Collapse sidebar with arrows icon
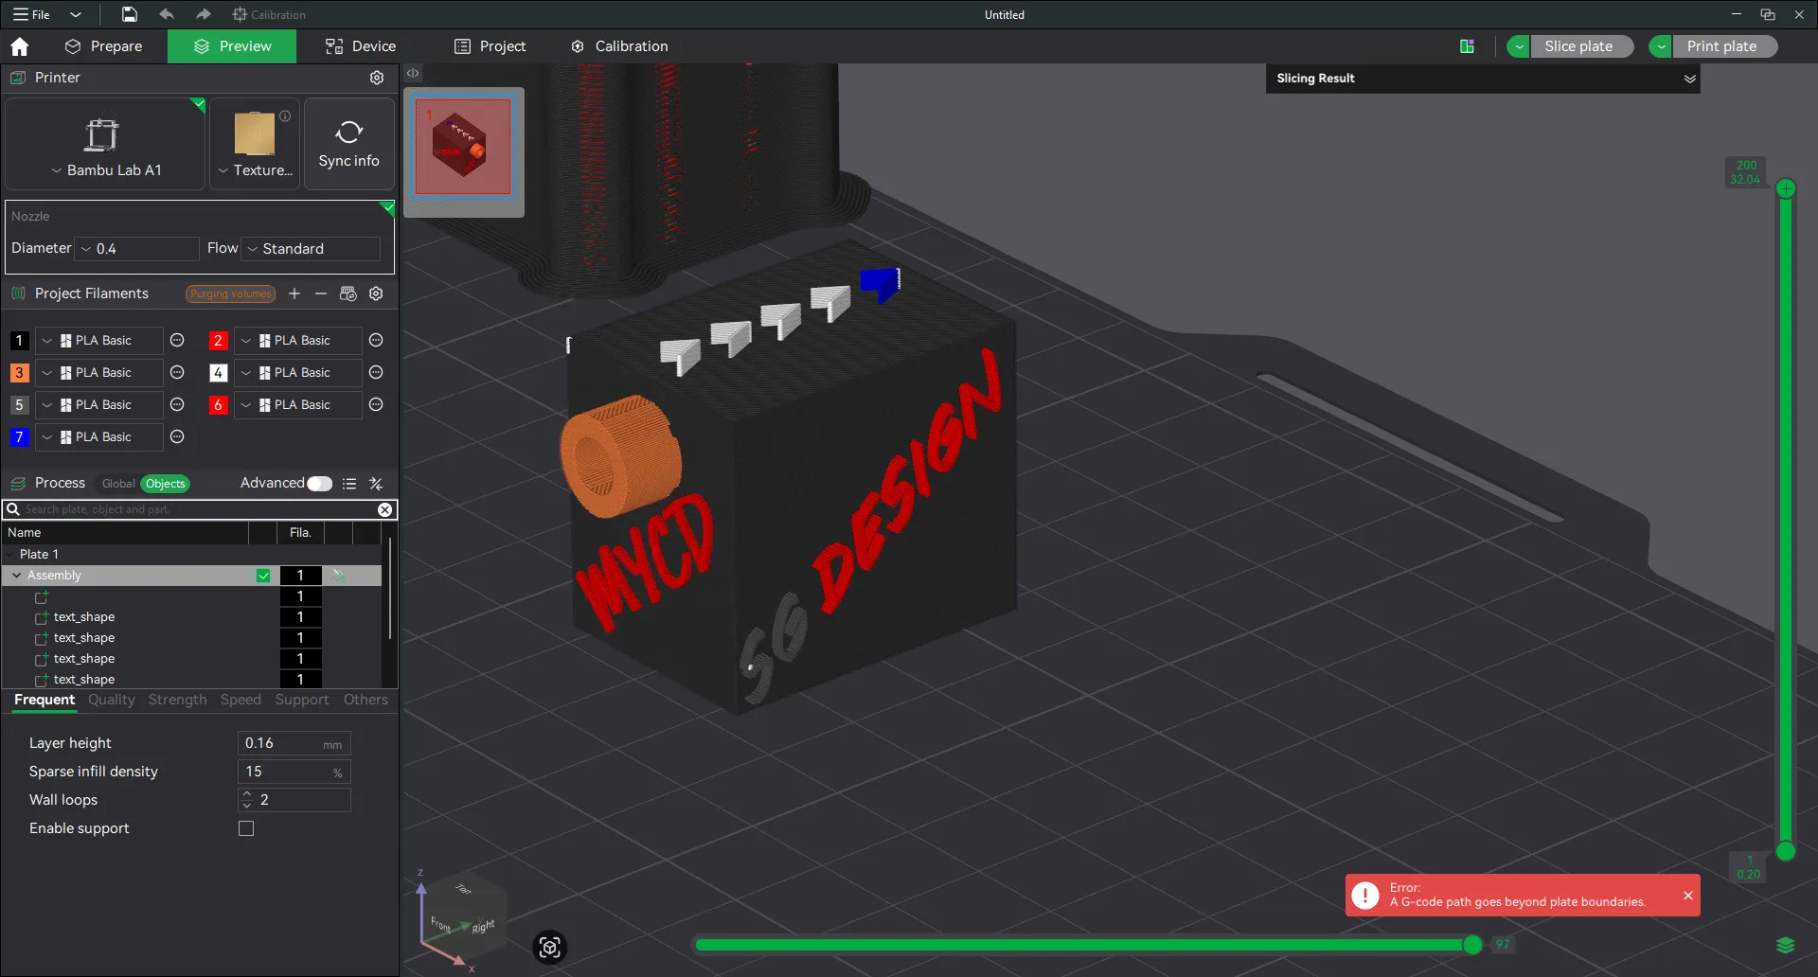 coord(413,73)
